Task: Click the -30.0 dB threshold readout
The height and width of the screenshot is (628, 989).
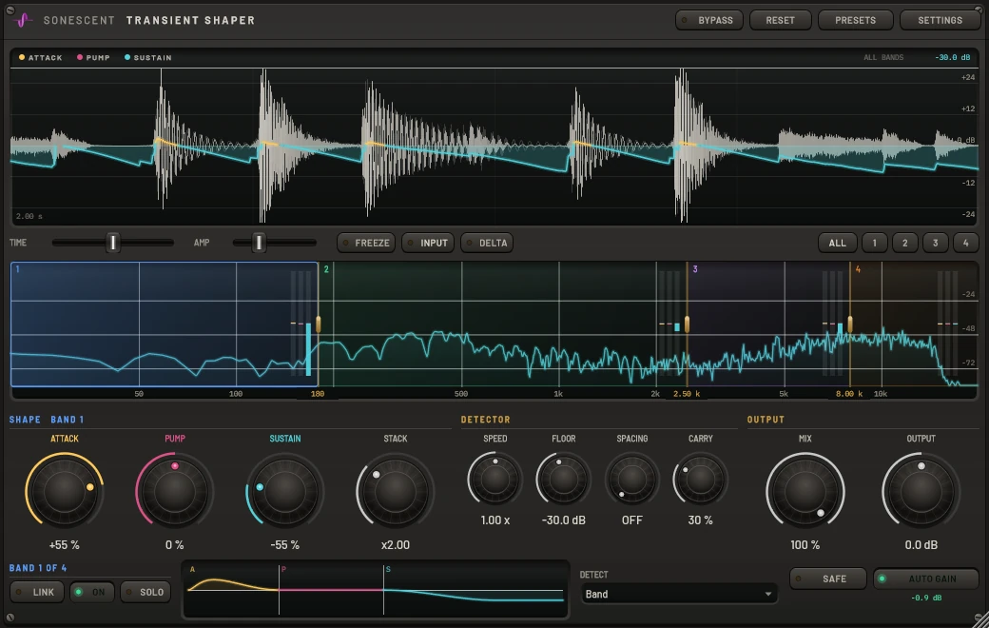Action: (x=952, y=57)
